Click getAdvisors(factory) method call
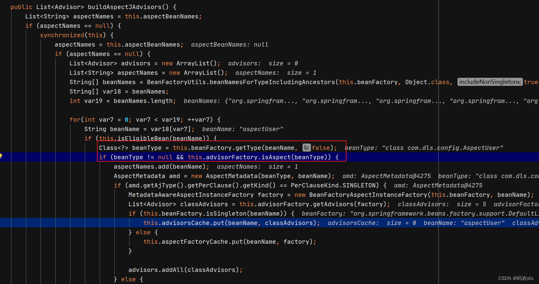 tap(350, 204)
